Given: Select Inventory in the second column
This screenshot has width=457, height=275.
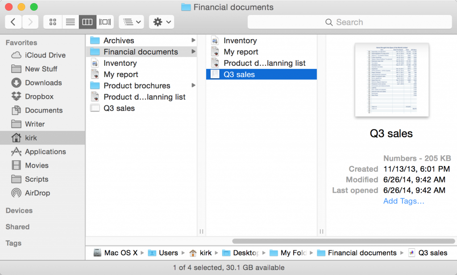Looking at the screenshot, I should (262, 40).
